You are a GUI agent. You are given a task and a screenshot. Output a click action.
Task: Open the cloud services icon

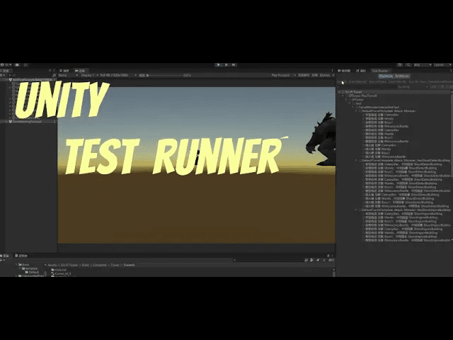tap(17, 64)
